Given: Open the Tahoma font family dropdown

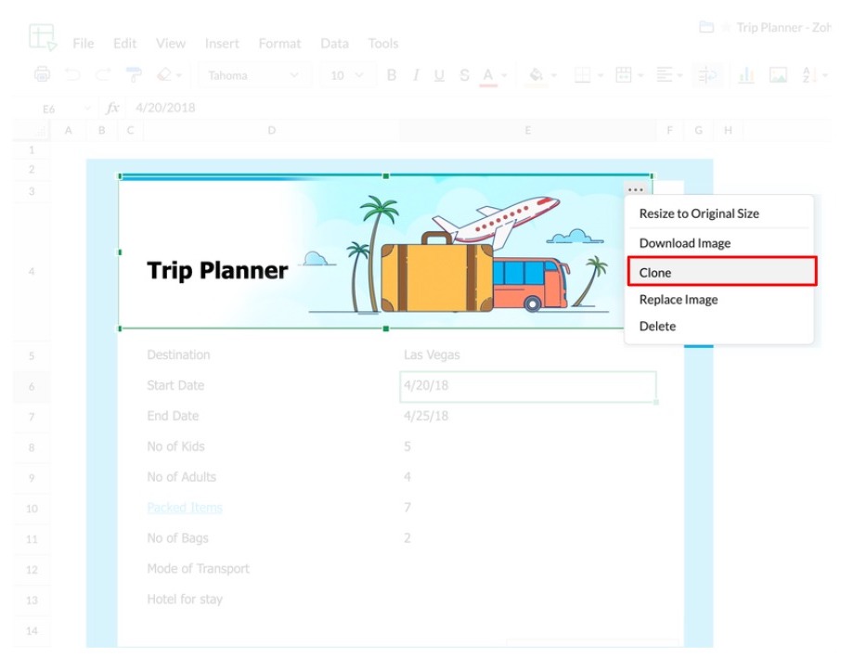Looking at the screenshot, I should pyautogui.click(x=254, y=75).
